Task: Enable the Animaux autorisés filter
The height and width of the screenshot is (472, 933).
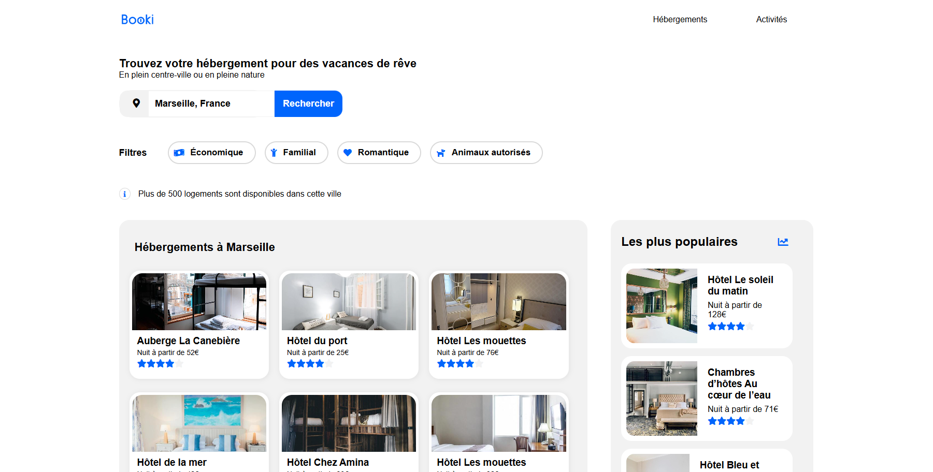Action: (x=486, y=152)
